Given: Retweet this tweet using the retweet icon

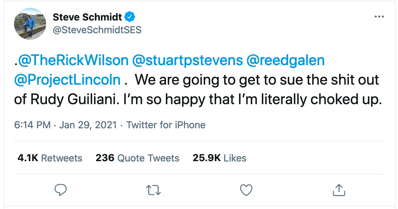Looking at the screenshot, I should coord(153,190).
